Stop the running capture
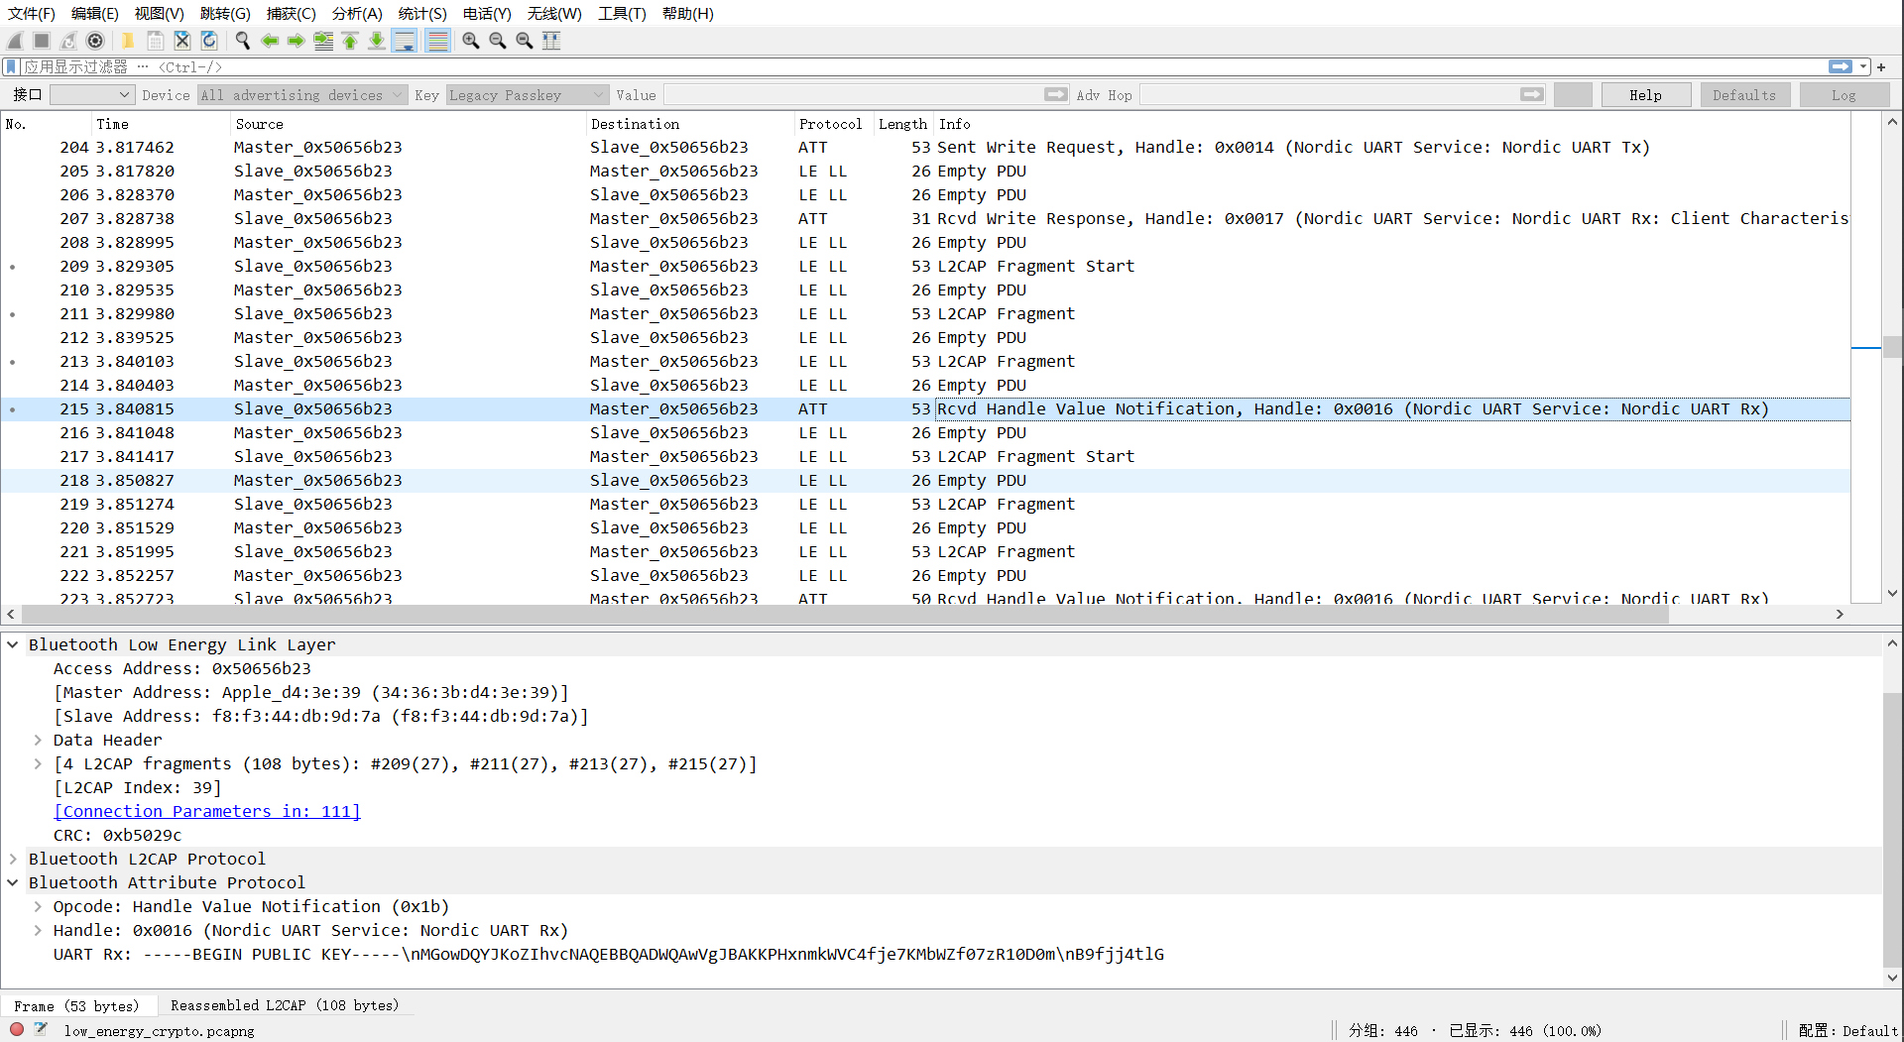This screenshot has width=1904, height=1042. coord(42,41)
